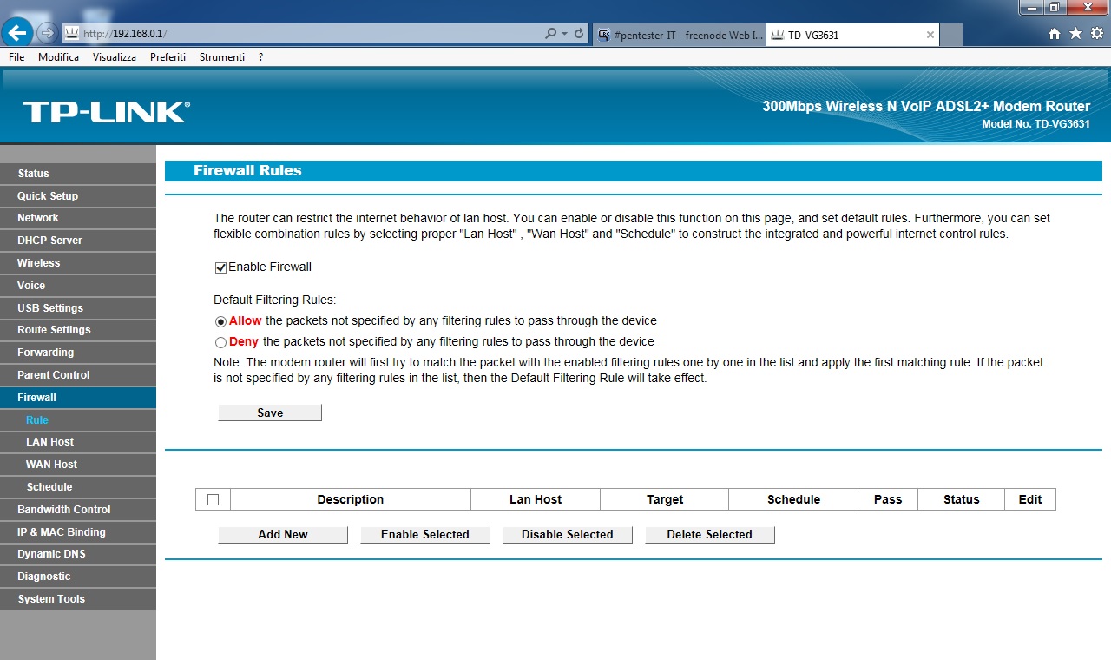Click the Disable Selected button
The width and height of the screenshot is (1111, 660).
click(x=568, y=534)
